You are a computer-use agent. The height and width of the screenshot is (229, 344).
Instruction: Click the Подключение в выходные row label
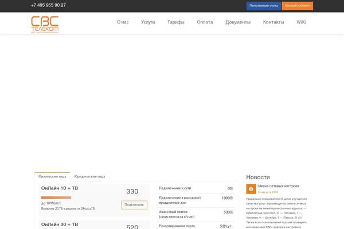pos(179,200)
